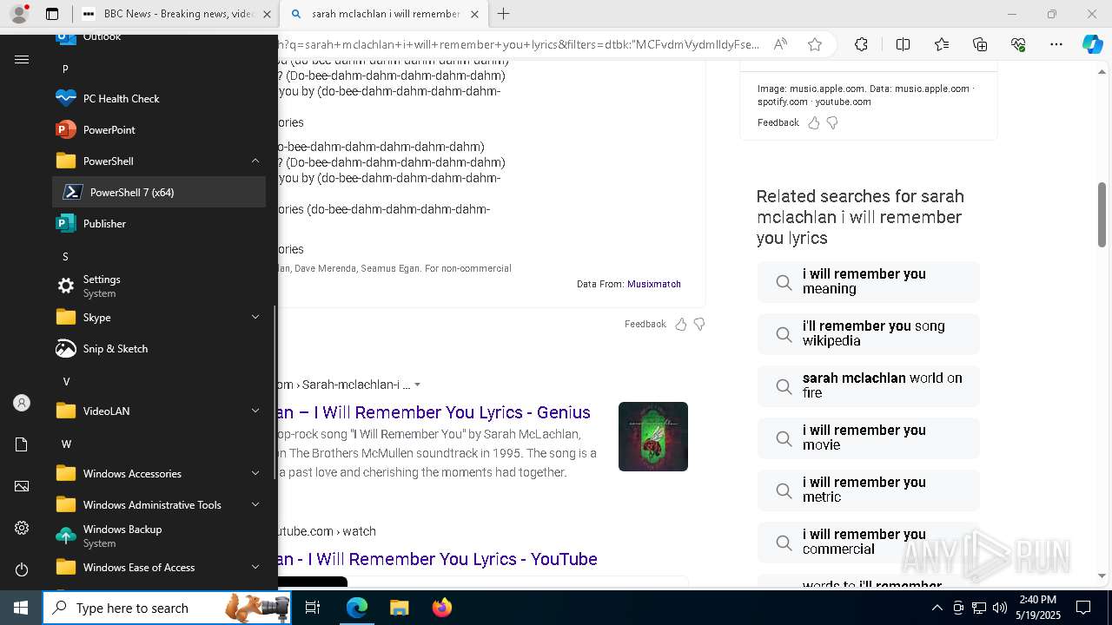Open Documents icon in Start rail
Image resolution: width=1112 pixels, height=625 pixels.
coord(22,444)
